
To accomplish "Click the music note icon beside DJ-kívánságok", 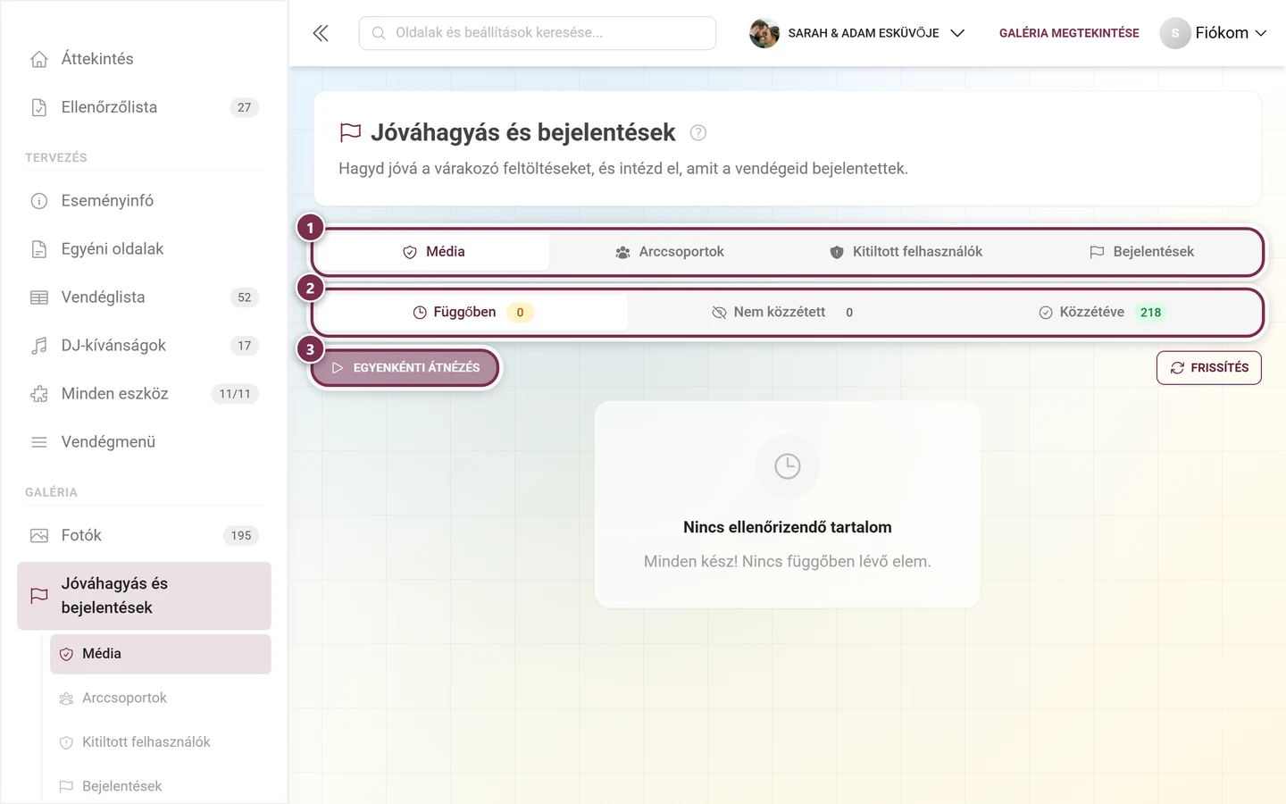I will 39,346.
